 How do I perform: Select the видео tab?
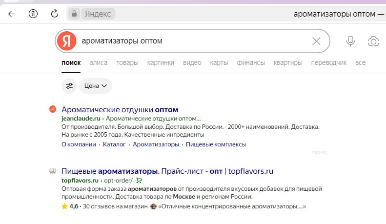click(192, 62)
